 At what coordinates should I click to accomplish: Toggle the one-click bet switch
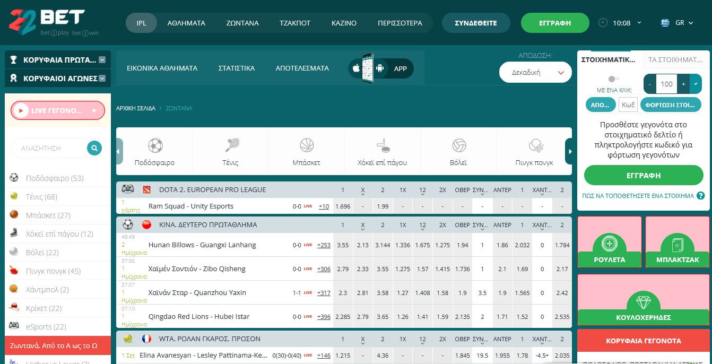coord(614,79)
